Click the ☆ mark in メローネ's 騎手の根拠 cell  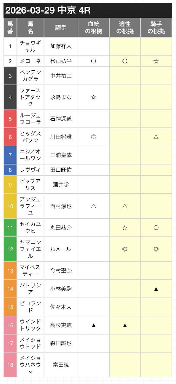pyautogui.click(x=156, y=61)
